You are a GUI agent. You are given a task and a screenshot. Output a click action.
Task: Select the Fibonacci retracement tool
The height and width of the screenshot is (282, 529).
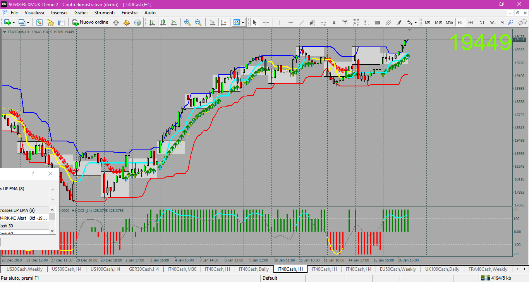point(323,22)
